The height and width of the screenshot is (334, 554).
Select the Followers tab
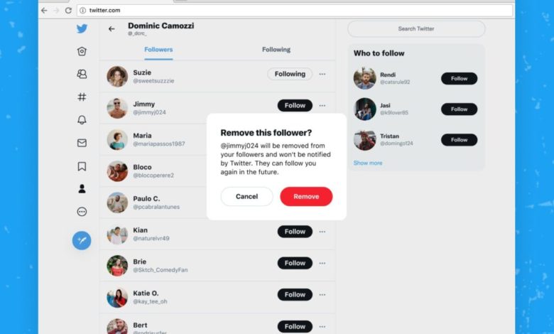click(158, 50)
